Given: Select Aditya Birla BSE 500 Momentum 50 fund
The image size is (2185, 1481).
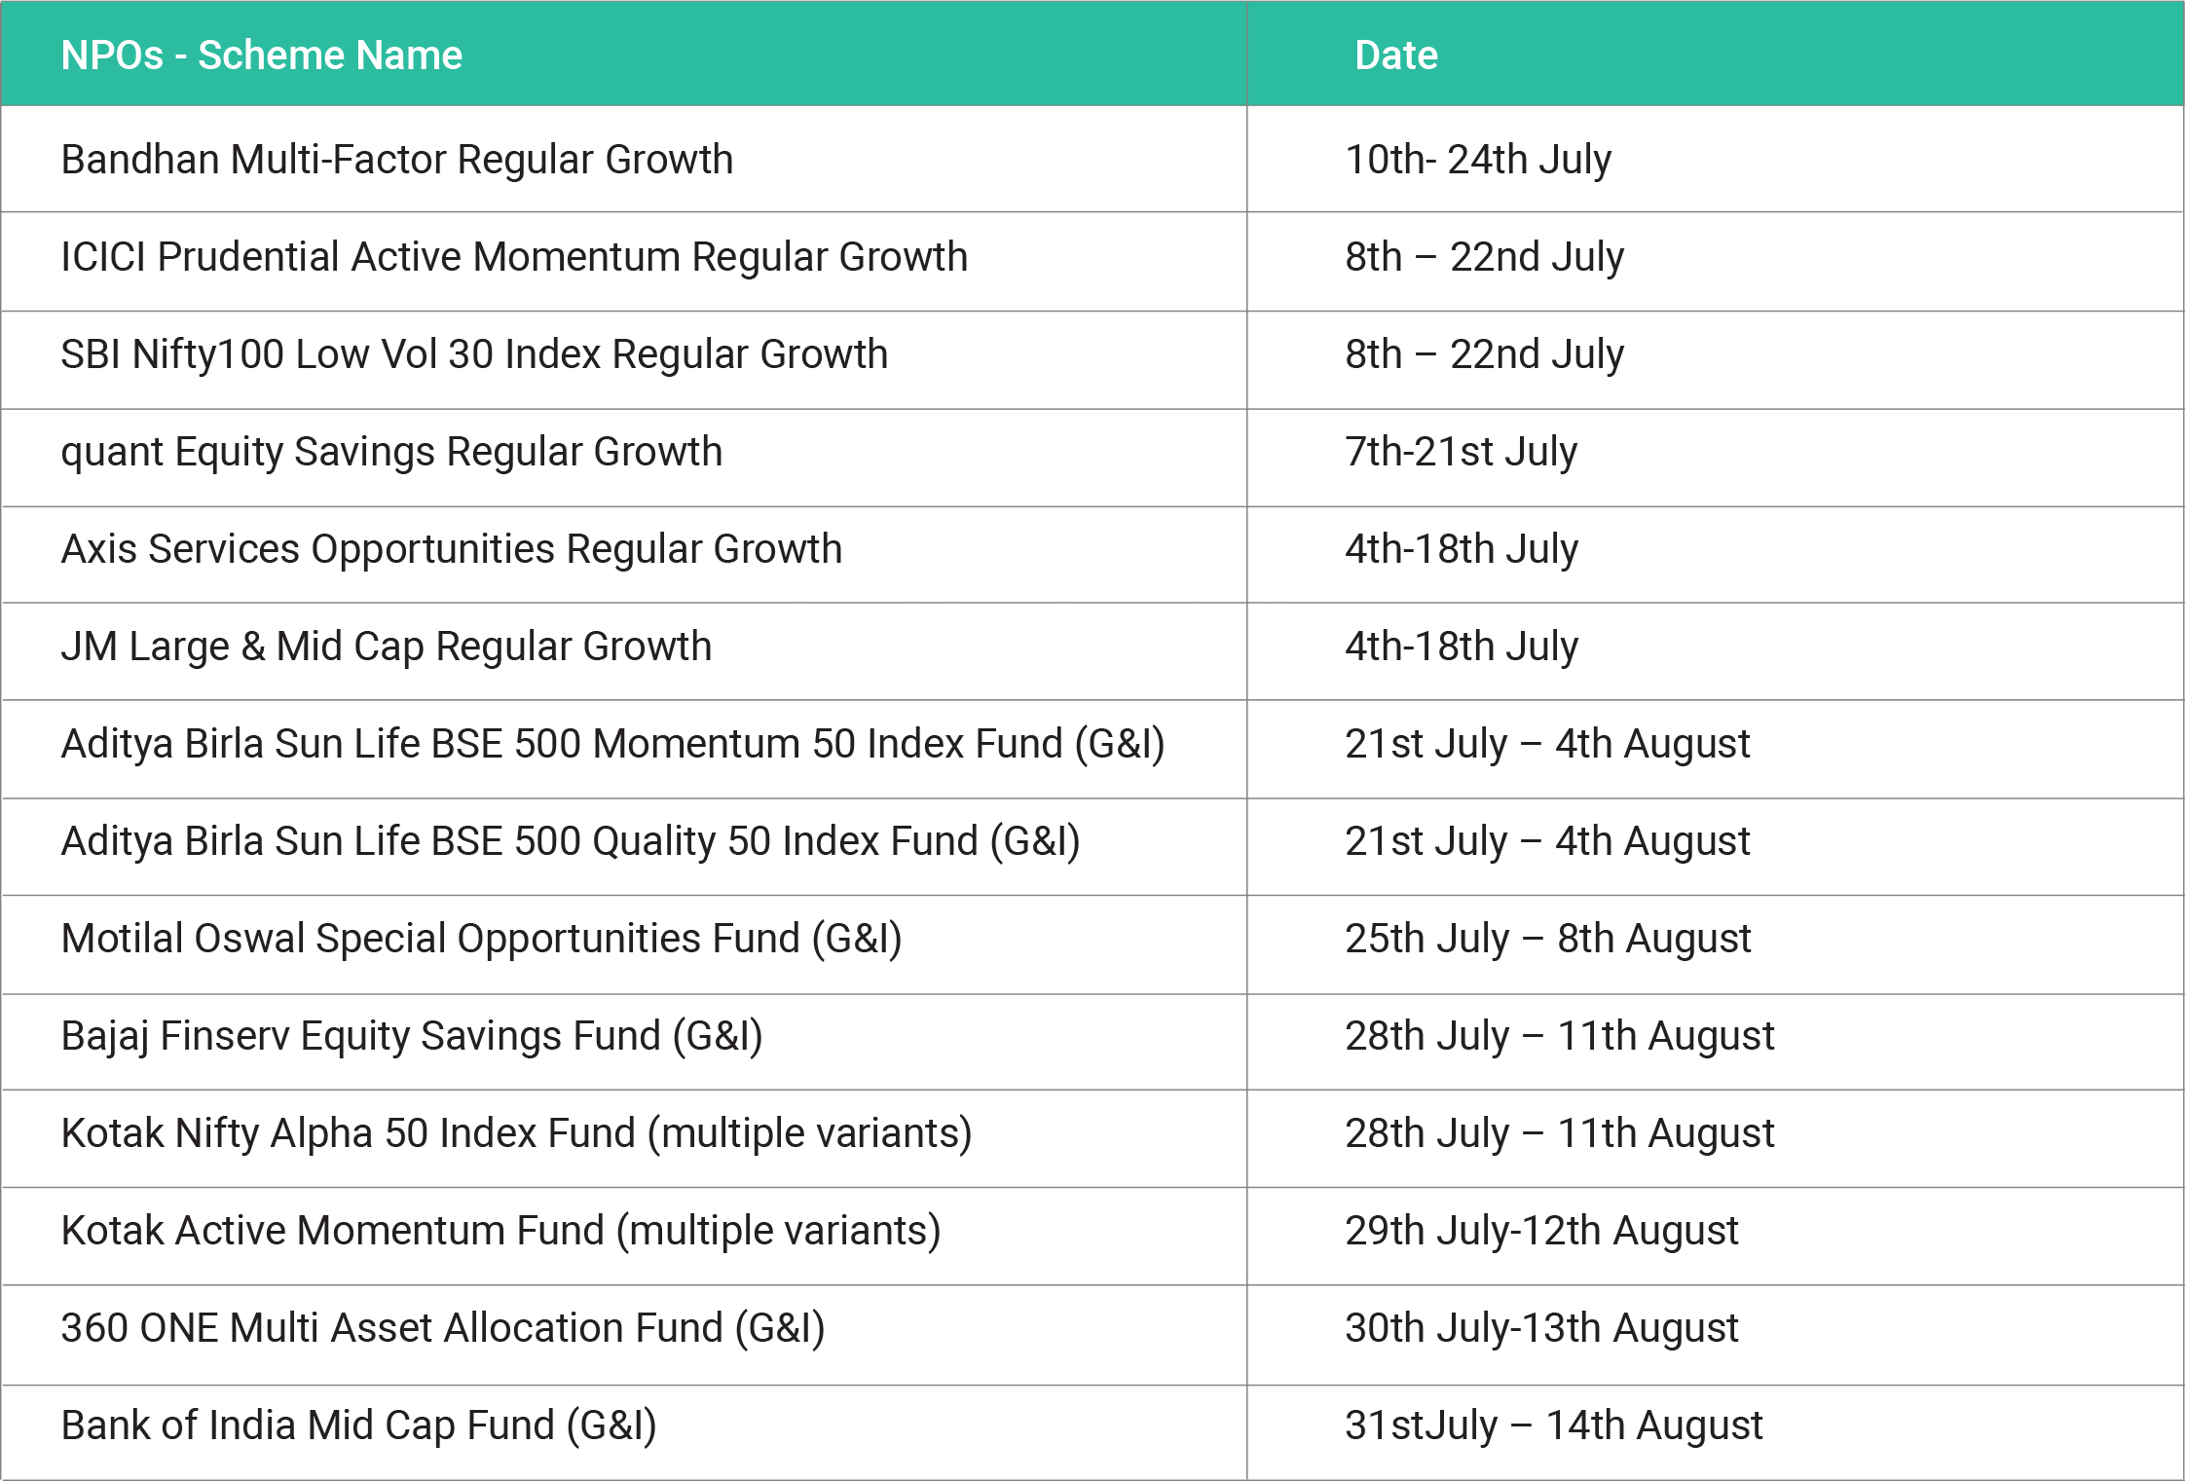Looking at the screenshot, I should point(612,744).
